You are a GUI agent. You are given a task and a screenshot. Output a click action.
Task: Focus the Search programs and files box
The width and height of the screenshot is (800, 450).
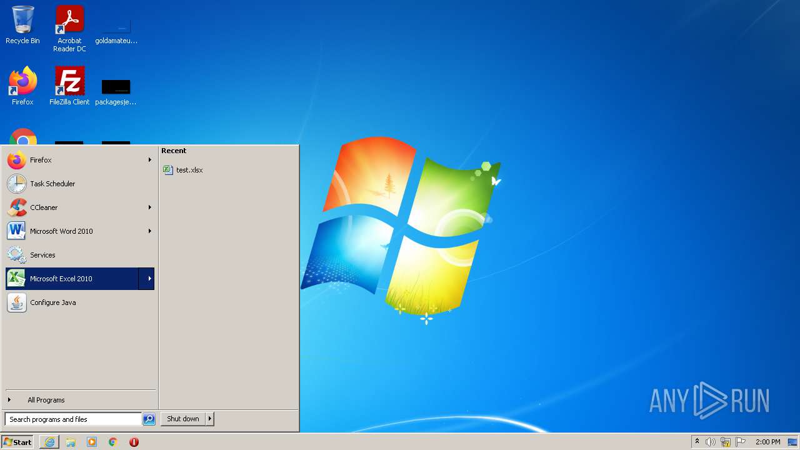pos(73,419)
